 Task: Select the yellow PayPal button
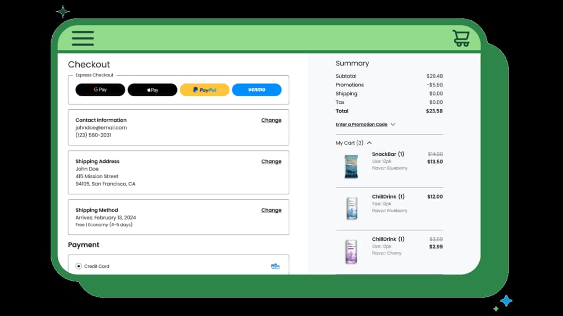205,90
